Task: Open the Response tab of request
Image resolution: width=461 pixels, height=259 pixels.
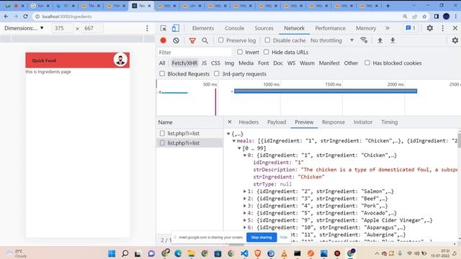Action: (x=333, y=122)
